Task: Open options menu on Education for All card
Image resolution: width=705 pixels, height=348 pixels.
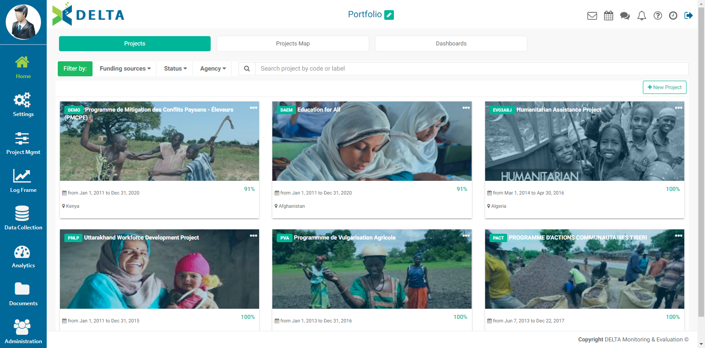Action: click(466, 108)
